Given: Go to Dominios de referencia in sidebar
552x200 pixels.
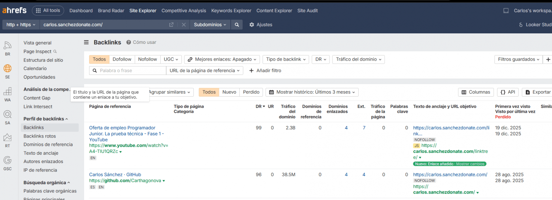Looking at the screenshot, I should click(48, 144).
